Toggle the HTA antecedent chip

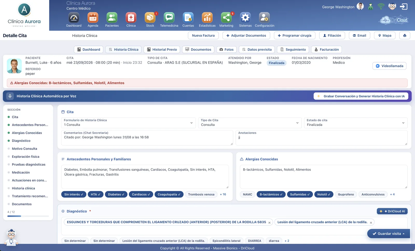[x=95, y=195]
